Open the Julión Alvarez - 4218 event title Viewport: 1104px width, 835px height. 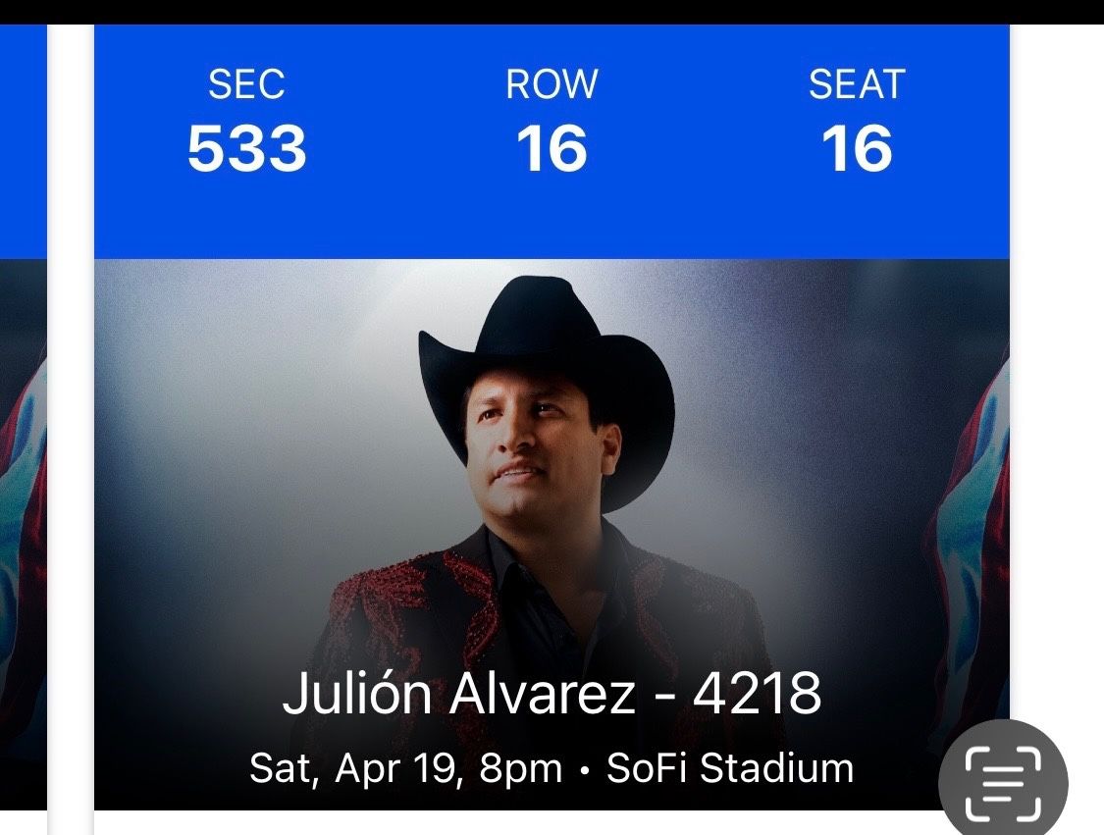(552, 695)
